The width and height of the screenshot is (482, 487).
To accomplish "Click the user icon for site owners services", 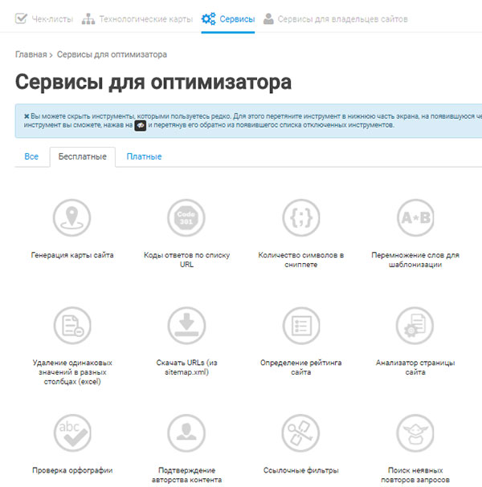I will tap(268, 19).
